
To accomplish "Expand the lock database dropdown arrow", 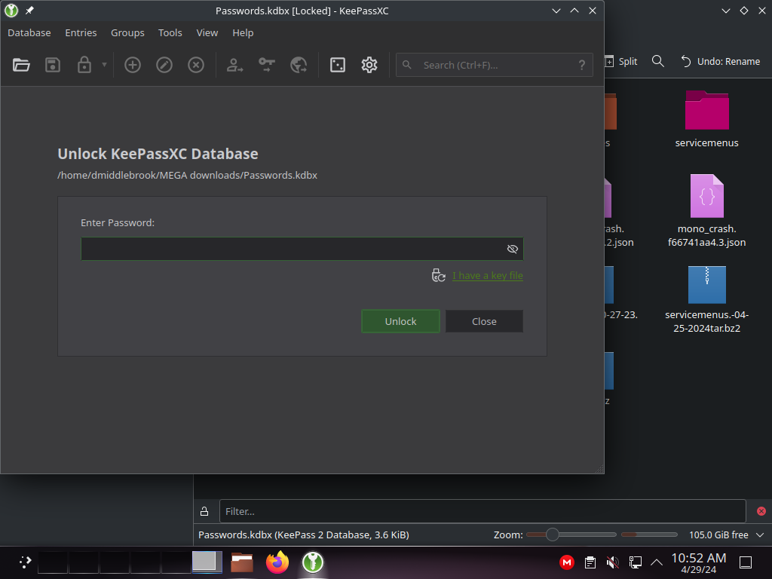I will click(104, 65).
